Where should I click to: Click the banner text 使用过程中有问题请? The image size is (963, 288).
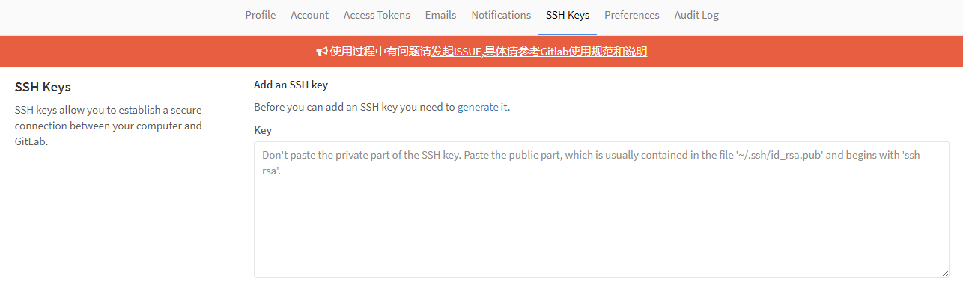pos(380,52)
